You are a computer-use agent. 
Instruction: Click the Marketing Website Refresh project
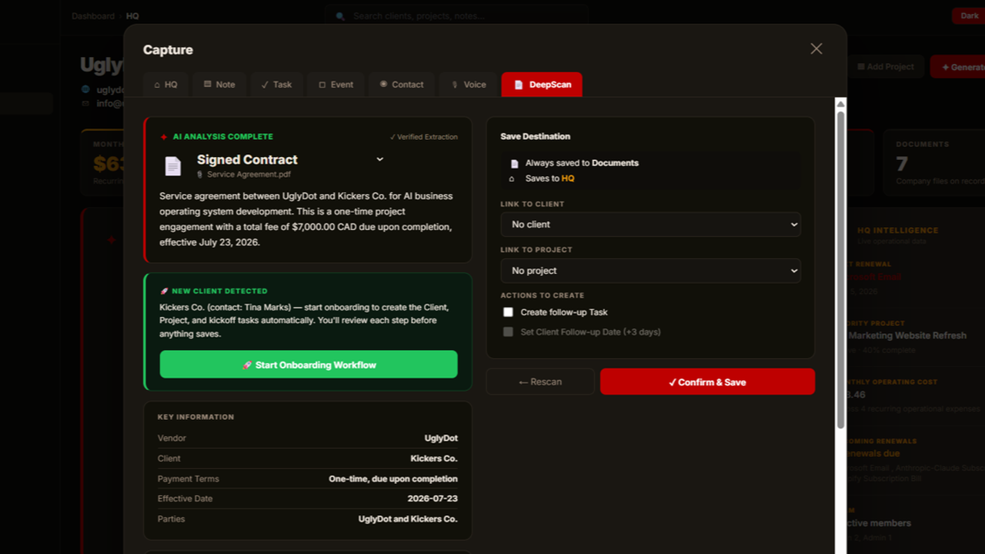[907, 335]
